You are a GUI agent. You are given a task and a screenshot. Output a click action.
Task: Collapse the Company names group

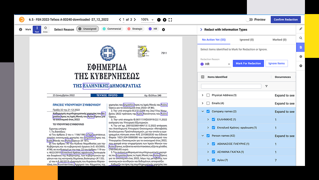203,111
